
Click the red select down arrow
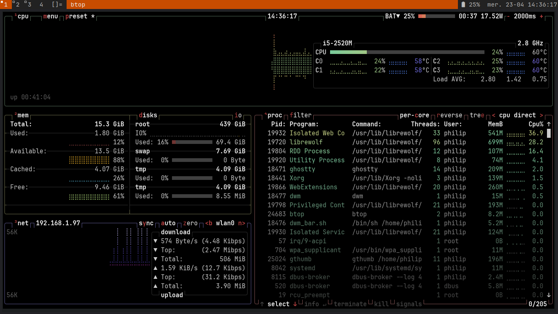[x=295, y=304]
